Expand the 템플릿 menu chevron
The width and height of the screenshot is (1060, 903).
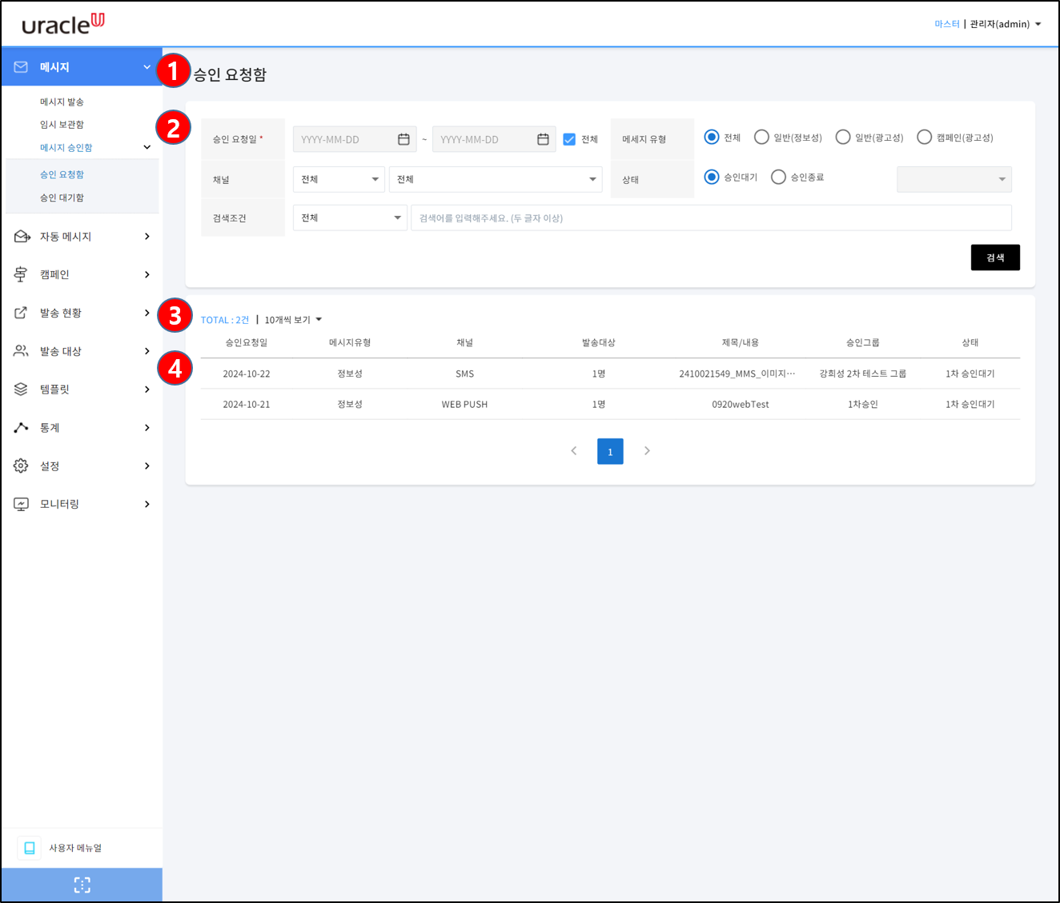(x=147, y=390)
